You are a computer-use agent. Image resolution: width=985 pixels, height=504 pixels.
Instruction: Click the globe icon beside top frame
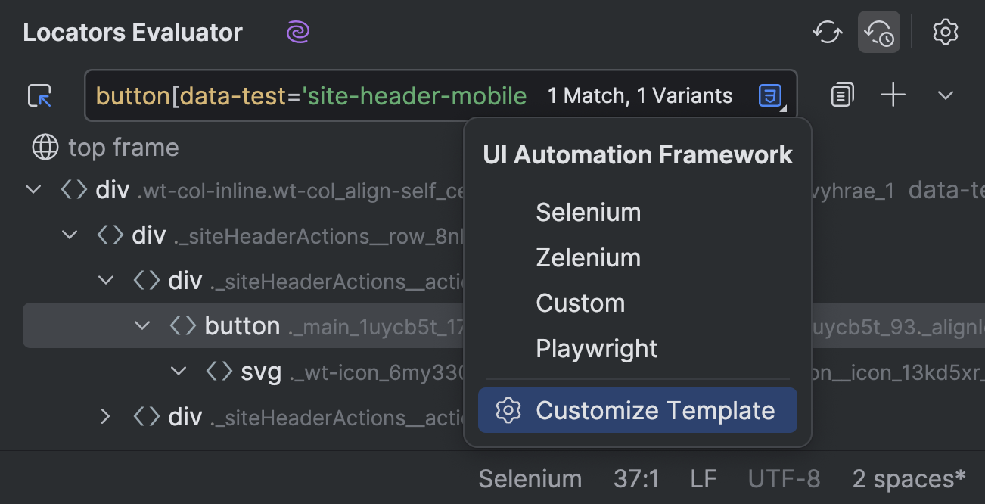[45, 147]
